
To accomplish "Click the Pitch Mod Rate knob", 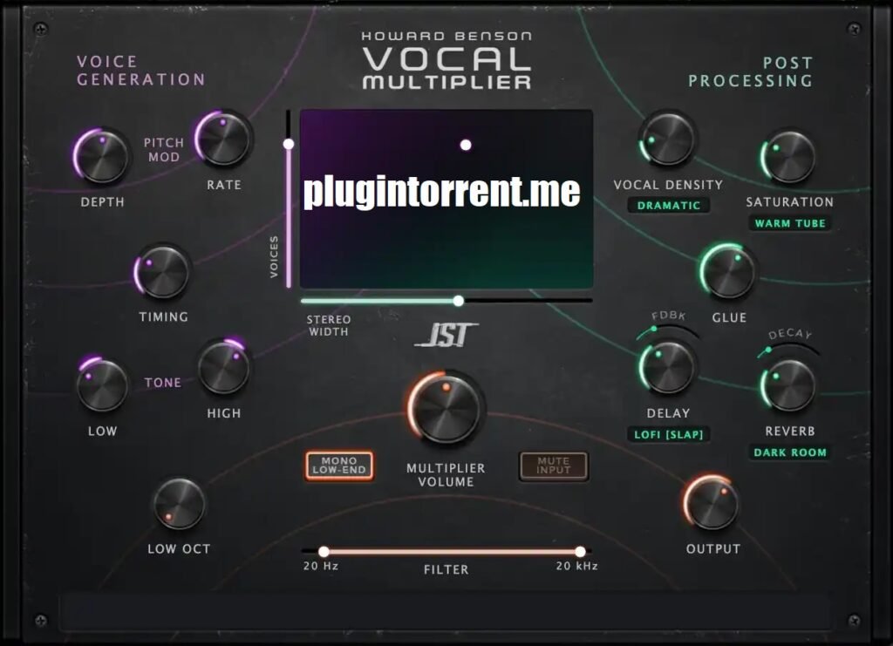I will 223,139.
